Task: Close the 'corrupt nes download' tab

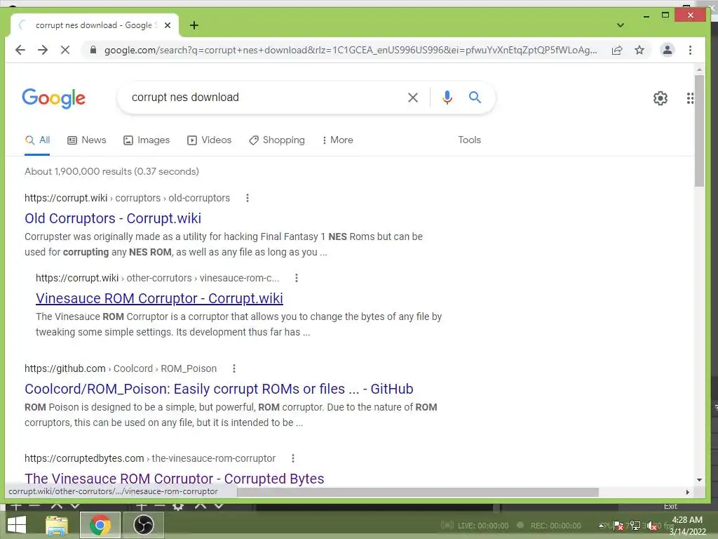Action: [168, 25]
